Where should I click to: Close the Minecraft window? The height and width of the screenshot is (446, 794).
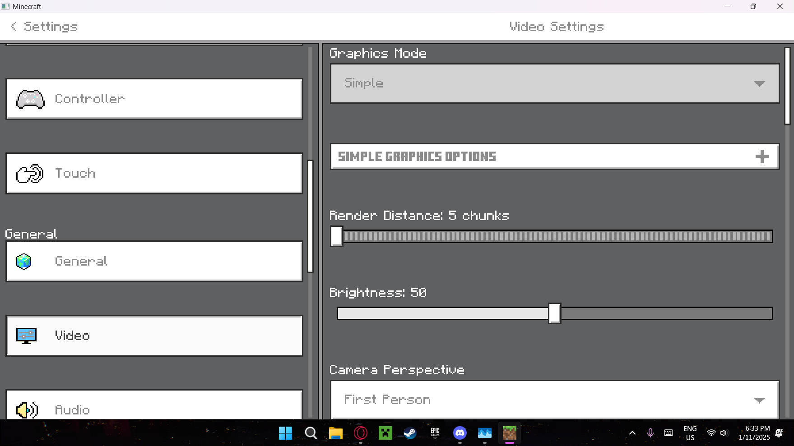[780, 6]
